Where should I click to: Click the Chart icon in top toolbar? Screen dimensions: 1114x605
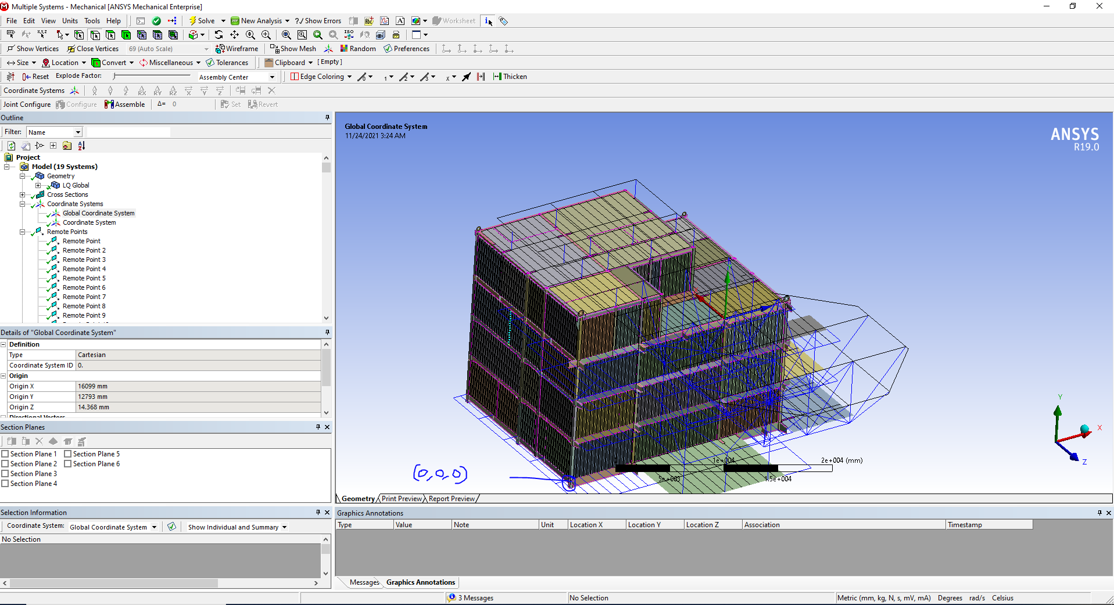pos(384,21)
